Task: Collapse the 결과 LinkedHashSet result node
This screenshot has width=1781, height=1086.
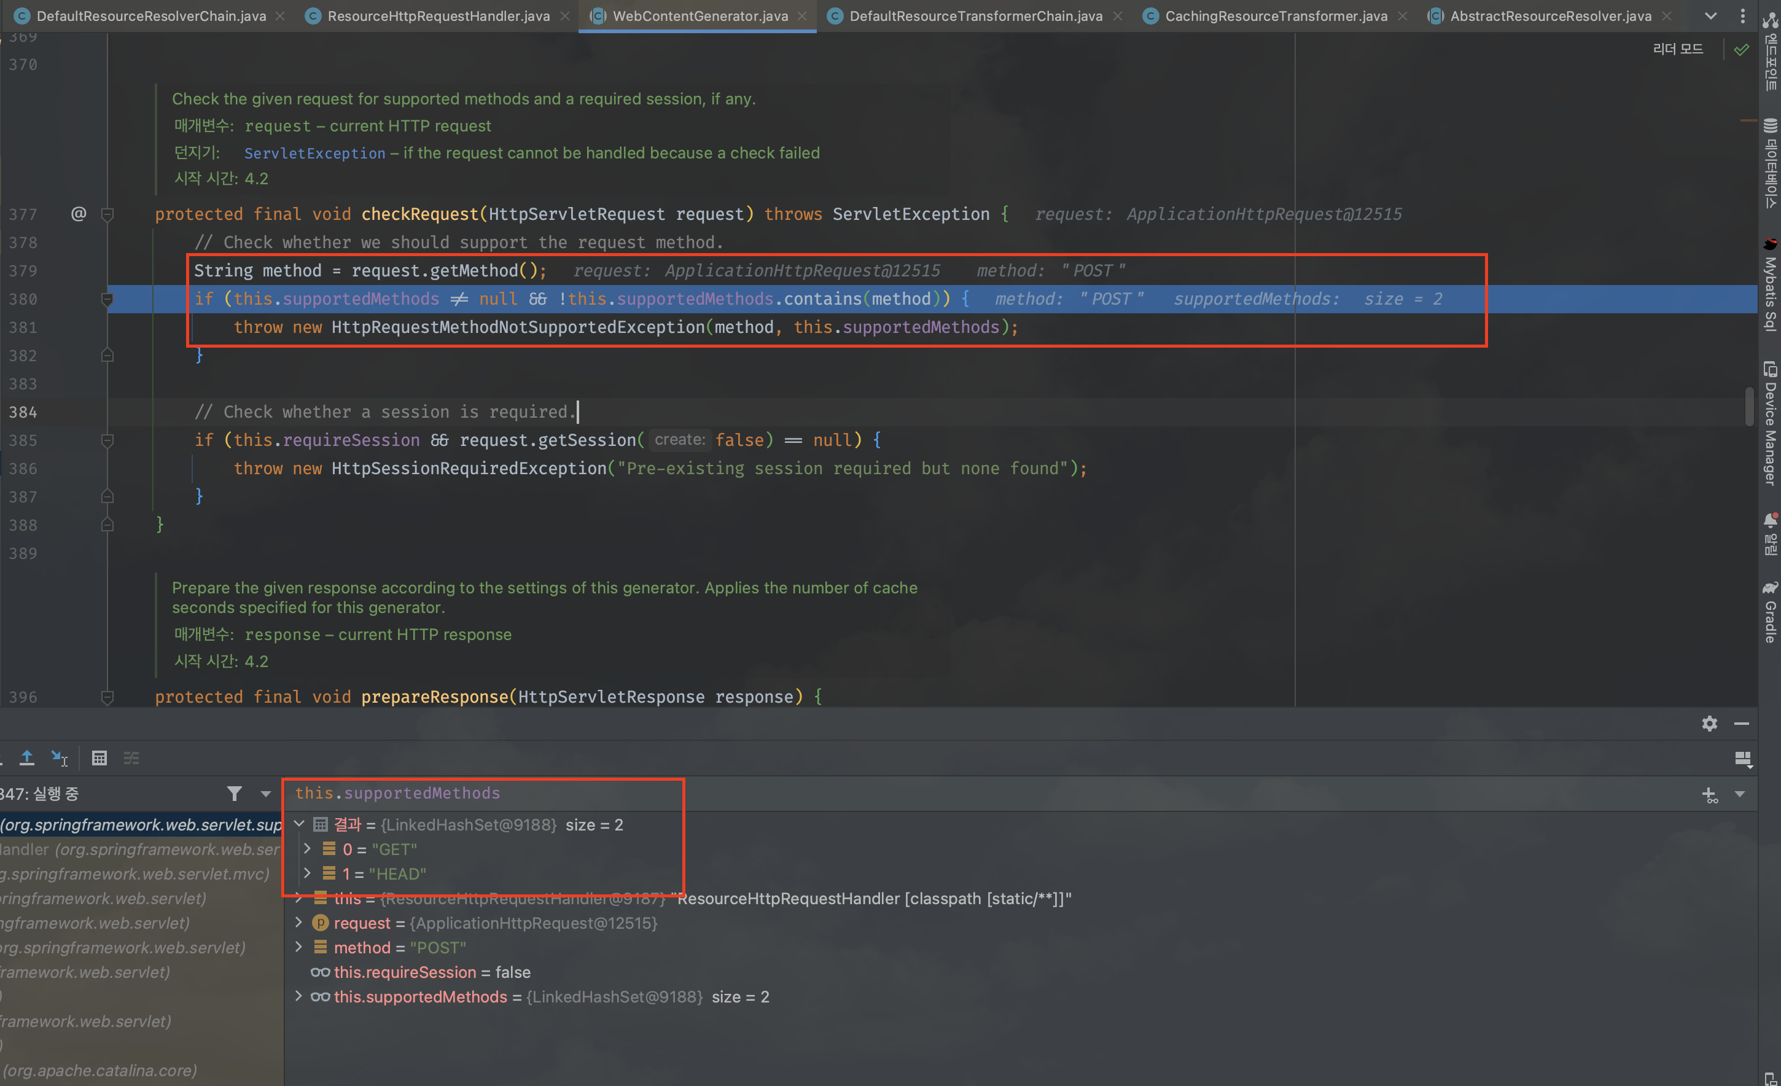Action: (x=298, y=824)
